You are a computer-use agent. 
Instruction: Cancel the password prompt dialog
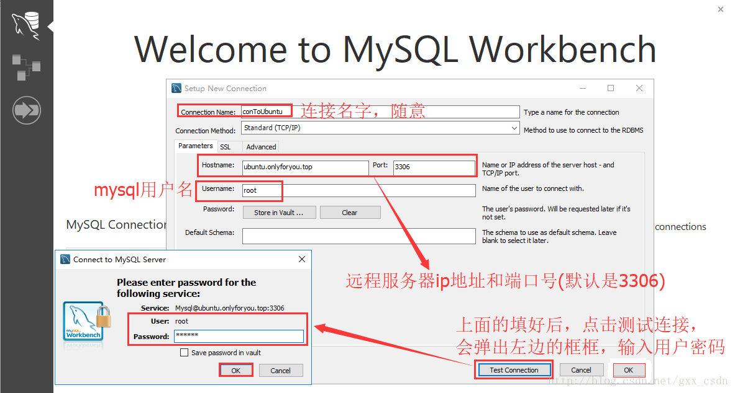click(x=280, y=371)
